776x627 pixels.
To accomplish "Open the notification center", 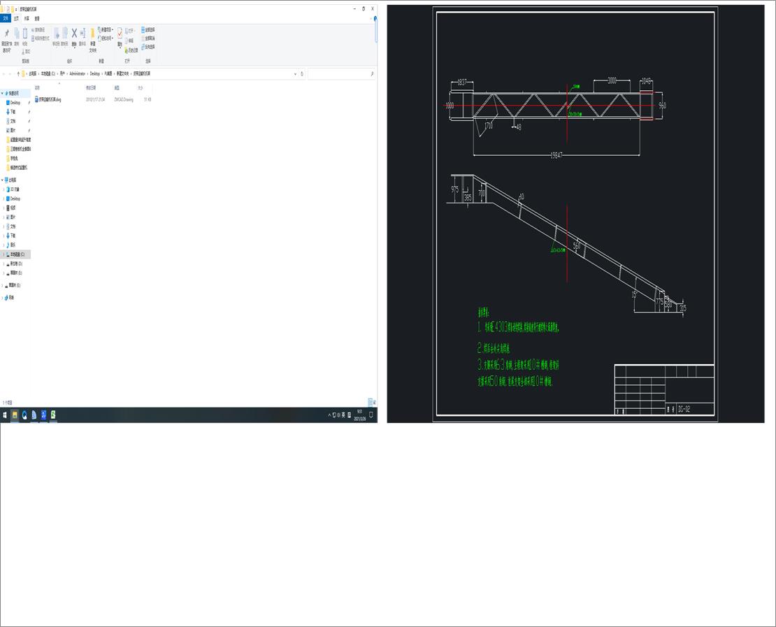I will [371, 415].
